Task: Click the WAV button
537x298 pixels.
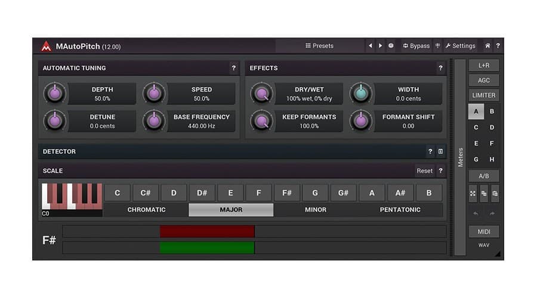Action: click(x=484, y=246)
